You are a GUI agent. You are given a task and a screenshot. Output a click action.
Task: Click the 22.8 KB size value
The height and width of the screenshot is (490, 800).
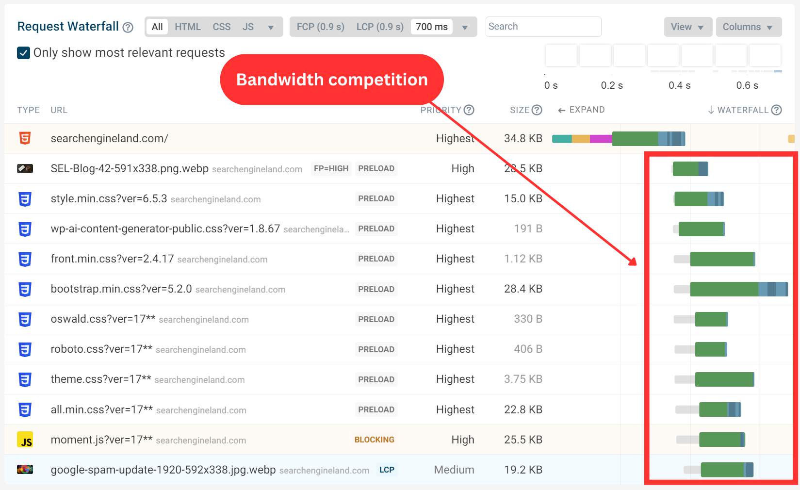click(x=523, y=409)
